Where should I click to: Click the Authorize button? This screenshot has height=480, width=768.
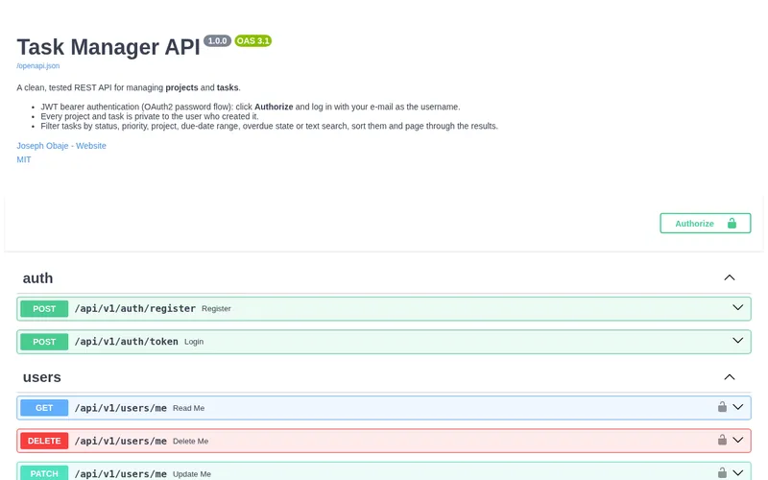(x=705, y=224)
